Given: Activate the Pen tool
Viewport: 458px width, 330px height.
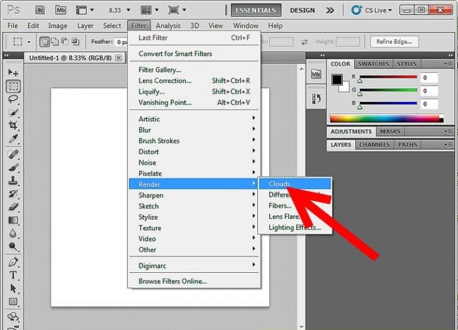Looking at the screenshot, I should (x=13, y=262).
